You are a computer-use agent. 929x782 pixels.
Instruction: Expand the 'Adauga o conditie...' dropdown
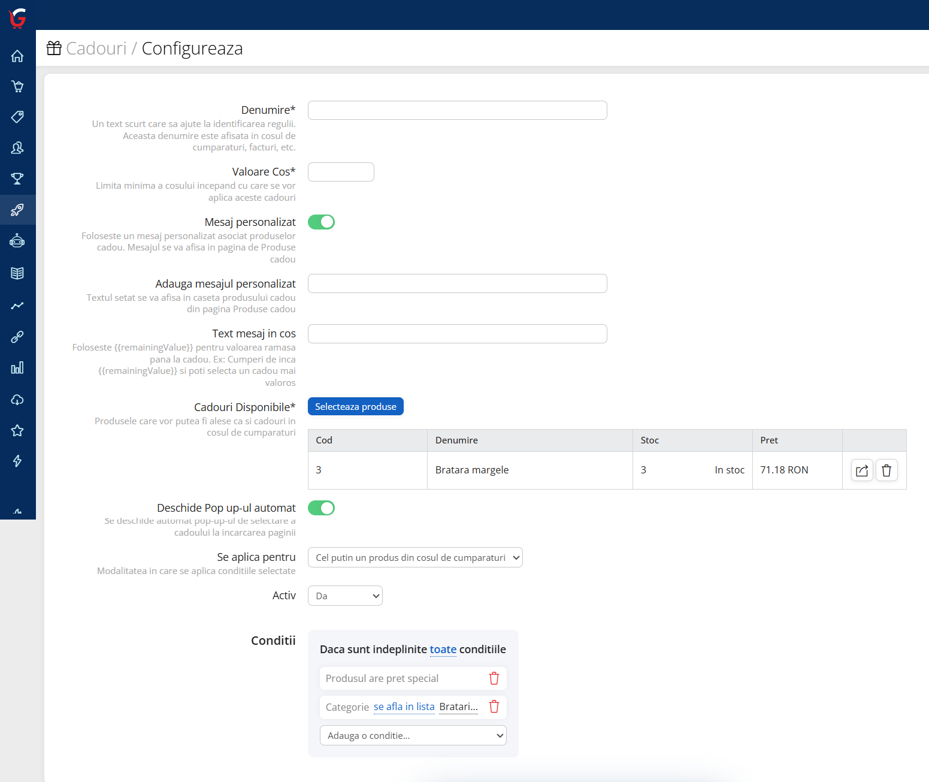(x=413, y=735)
